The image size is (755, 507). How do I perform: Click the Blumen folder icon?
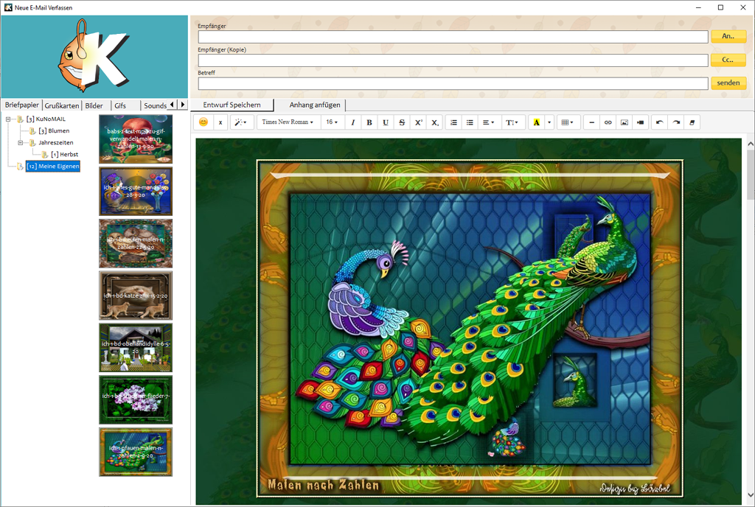point(32,131)
